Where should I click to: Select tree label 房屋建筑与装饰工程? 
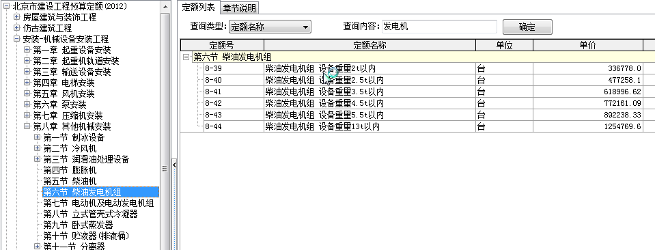point(59,18)
